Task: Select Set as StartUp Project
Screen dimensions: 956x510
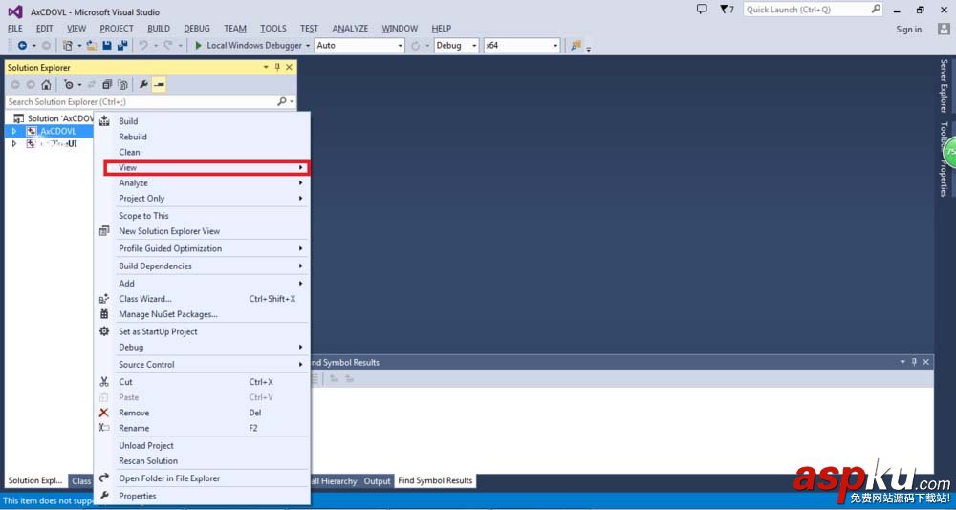Action: [x=203, y=331]
